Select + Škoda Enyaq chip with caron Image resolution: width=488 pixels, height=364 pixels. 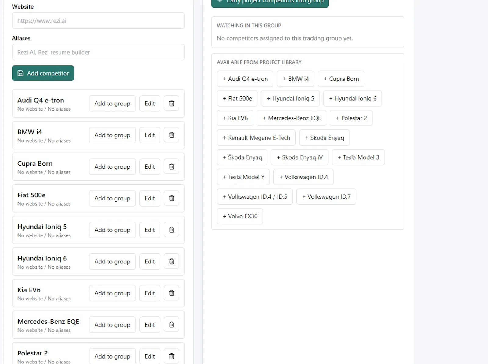[x=242, y=157]
